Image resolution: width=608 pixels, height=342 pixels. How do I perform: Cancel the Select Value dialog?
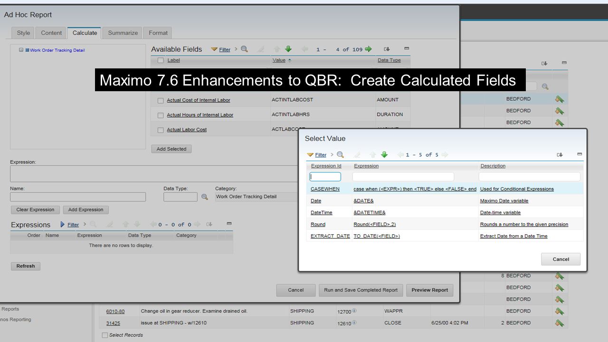pyautogui.click(x=561, y=259)
